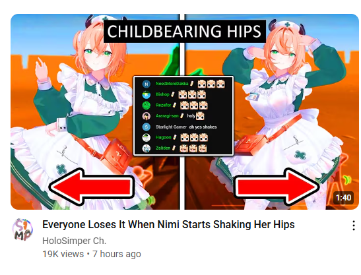Click the 'ah yes shakes' chat message
361x275 pixels.
203,127
